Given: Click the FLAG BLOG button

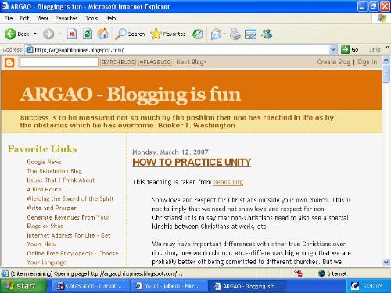Looking at the screenshot, I should (x=155, y=63).
